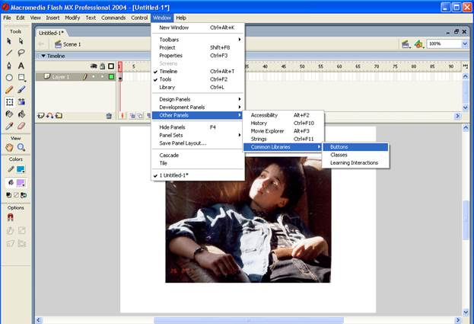
Task: Click the Edit Scene icon
Action: 406,44
